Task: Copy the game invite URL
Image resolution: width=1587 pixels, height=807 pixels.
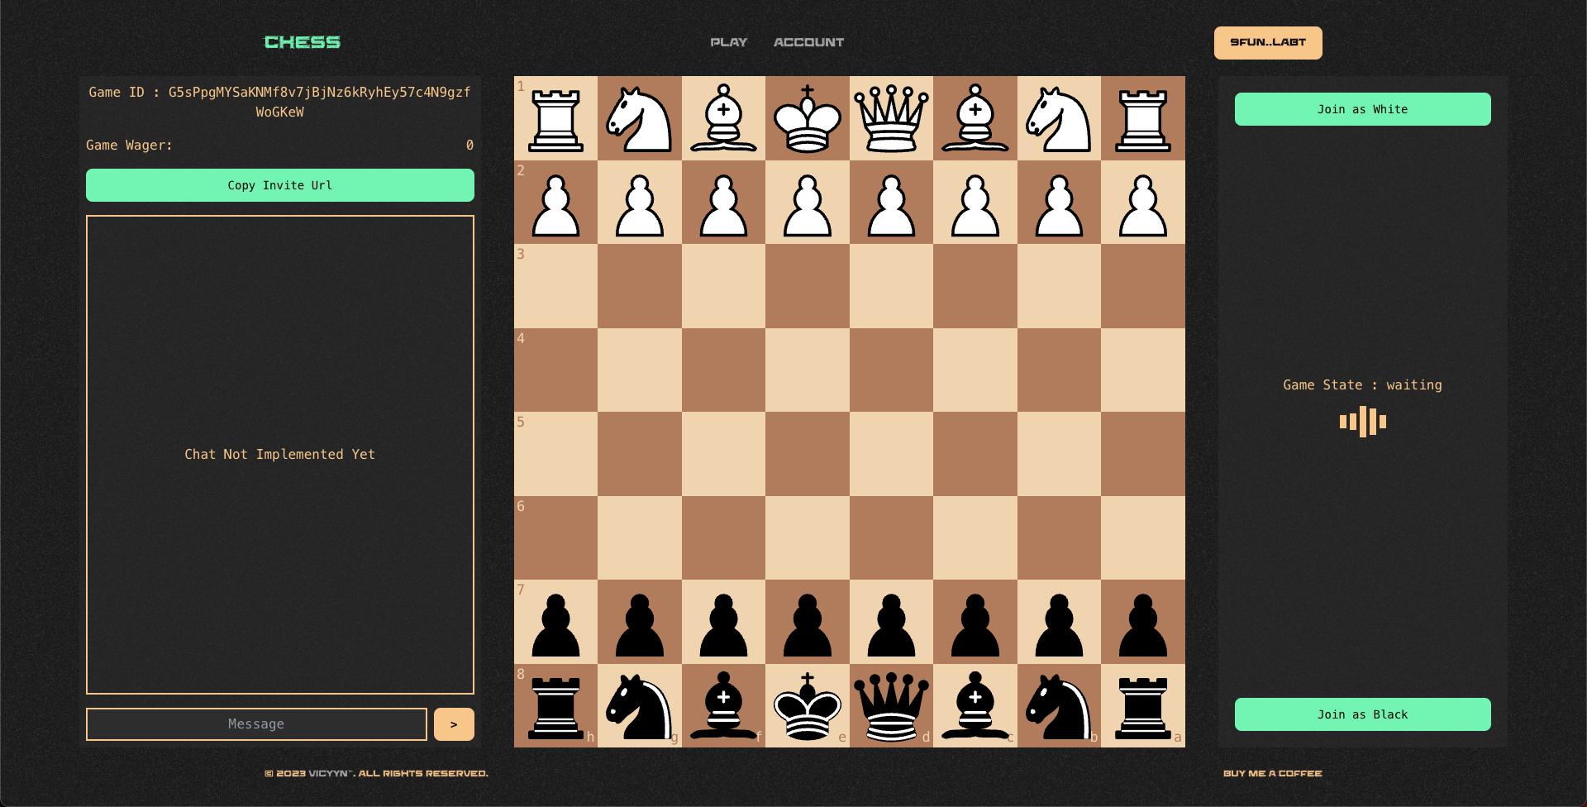Action: coord(280,185)
